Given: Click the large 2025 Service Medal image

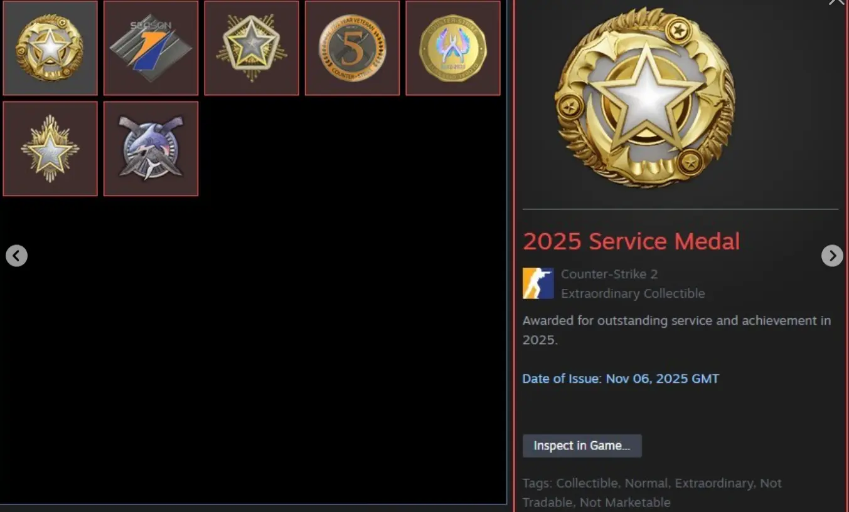Looking at the screenshot, I should coord(646,98).
